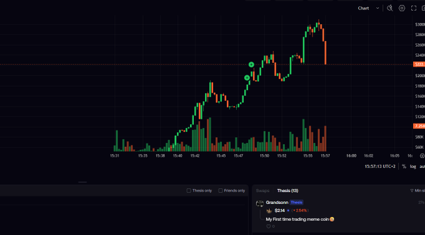The height and width of the screenshot is (235, 425).
Task: Click the current price label $222 on axis
Action: 419,64
